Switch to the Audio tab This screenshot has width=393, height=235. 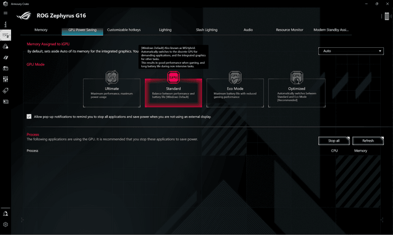(248, 30)
